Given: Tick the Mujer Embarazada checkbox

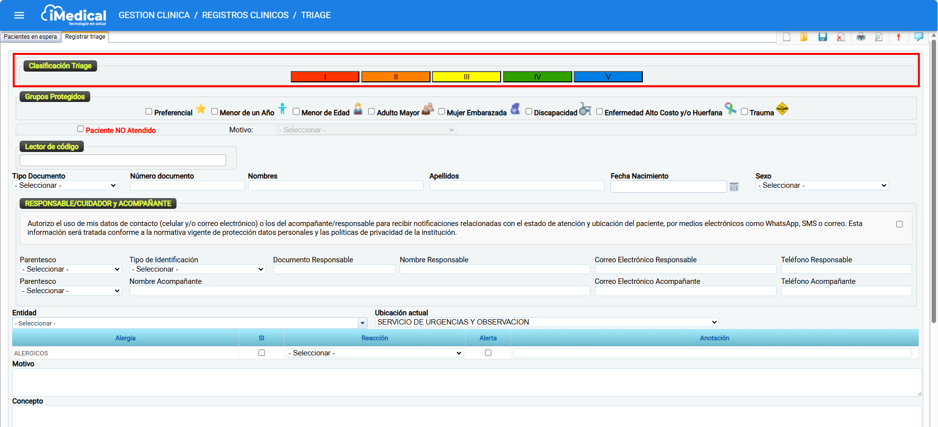Looking at the screenshot, I should coord(441,112).
